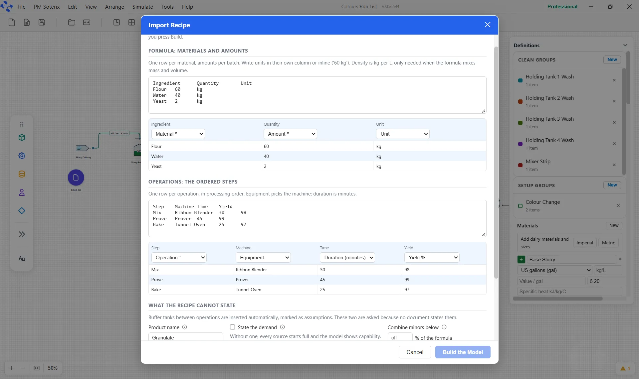639x379 pixels.
Task: Open the Tools menu
Action: pyautogui.click(x=167, y=7)
